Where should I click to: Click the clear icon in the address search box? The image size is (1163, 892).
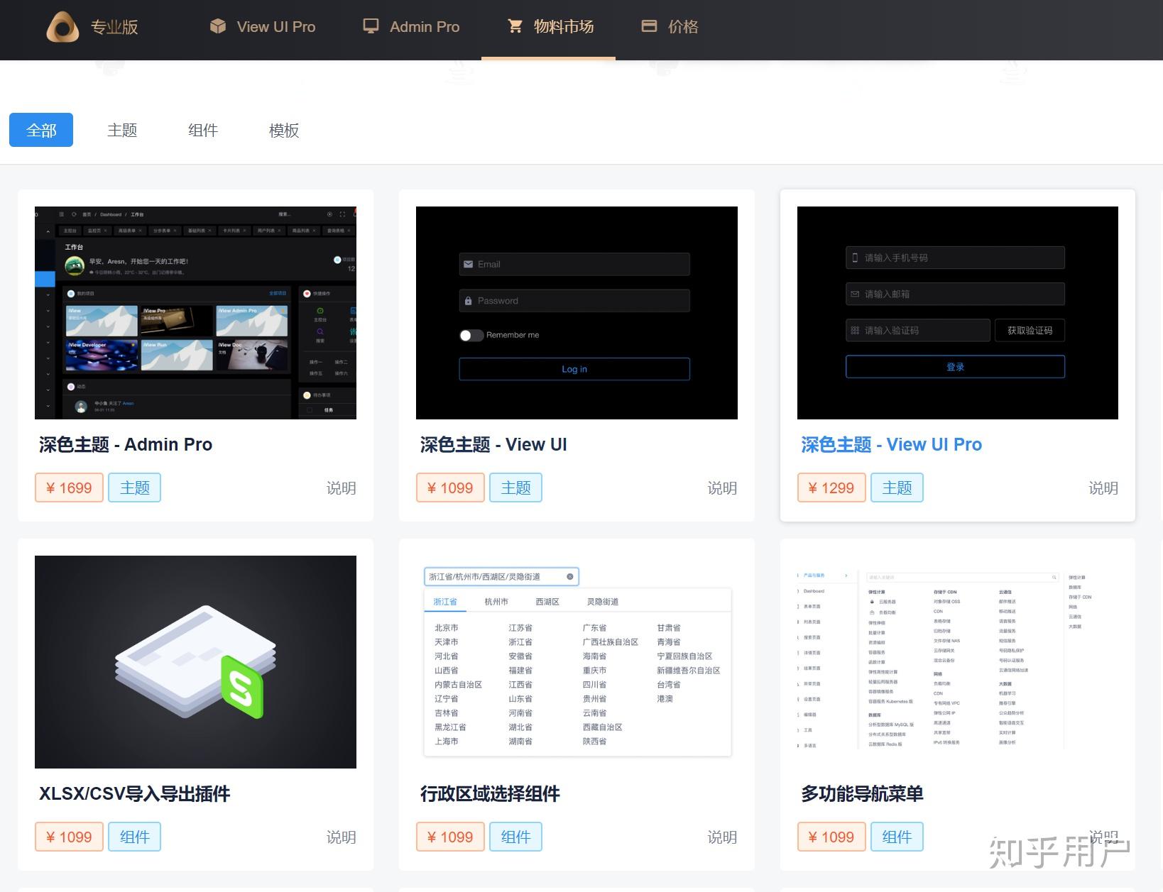point(569,576)
